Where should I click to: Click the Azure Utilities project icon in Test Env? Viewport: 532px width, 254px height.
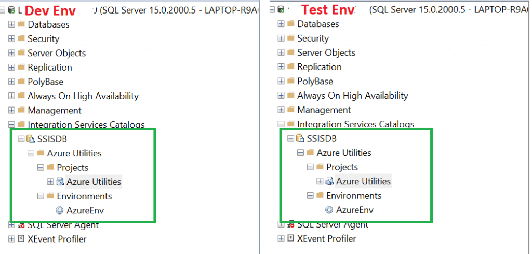329,181
